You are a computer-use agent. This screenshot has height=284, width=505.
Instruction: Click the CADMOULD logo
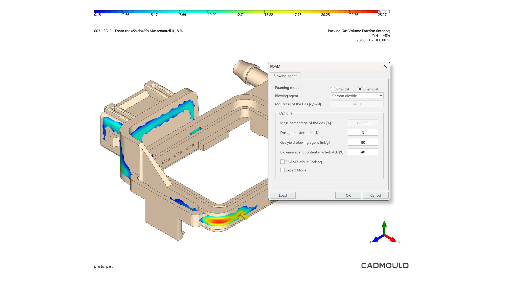coord(385,266)
